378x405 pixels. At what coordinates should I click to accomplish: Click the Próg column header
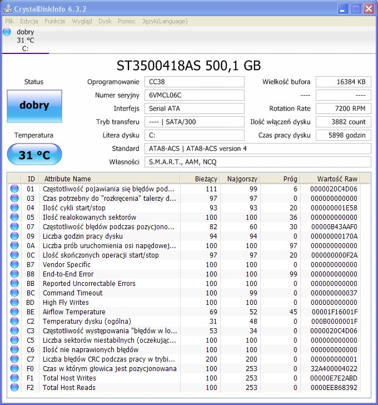point(280,179)
